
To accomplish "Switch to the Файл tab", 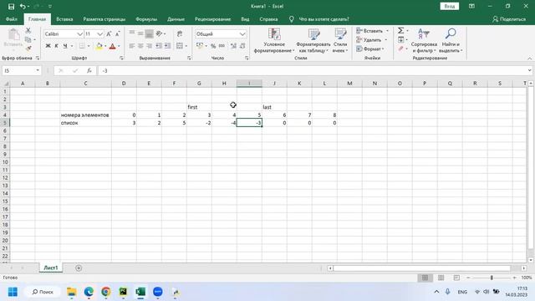I will (x=12, y=19).
